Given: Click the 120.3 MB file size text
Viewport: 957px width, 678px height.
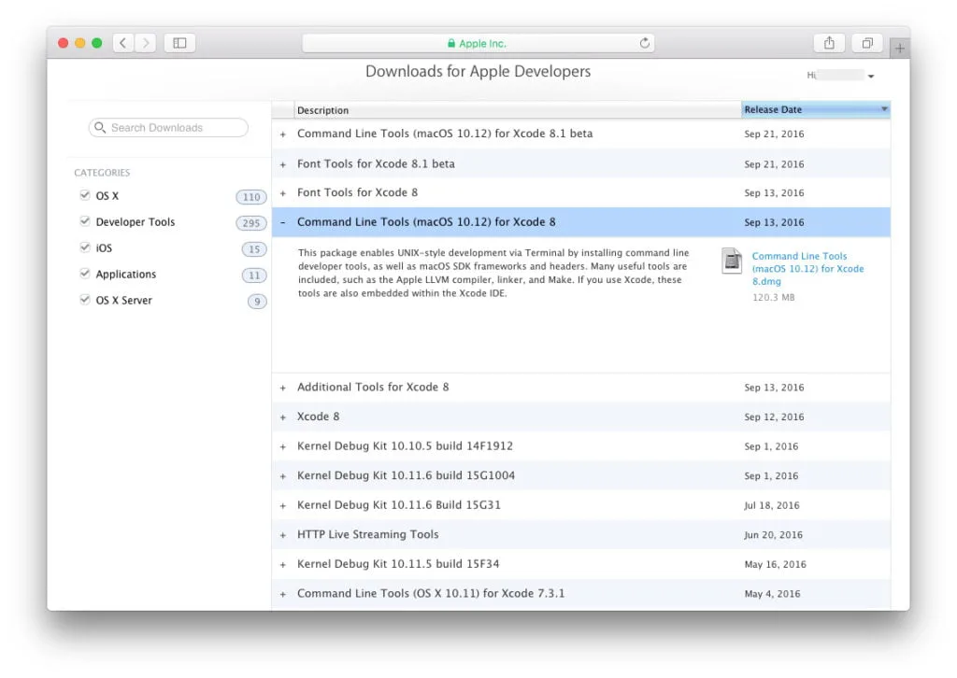Looking at the screenshot, I should (773, 298).
